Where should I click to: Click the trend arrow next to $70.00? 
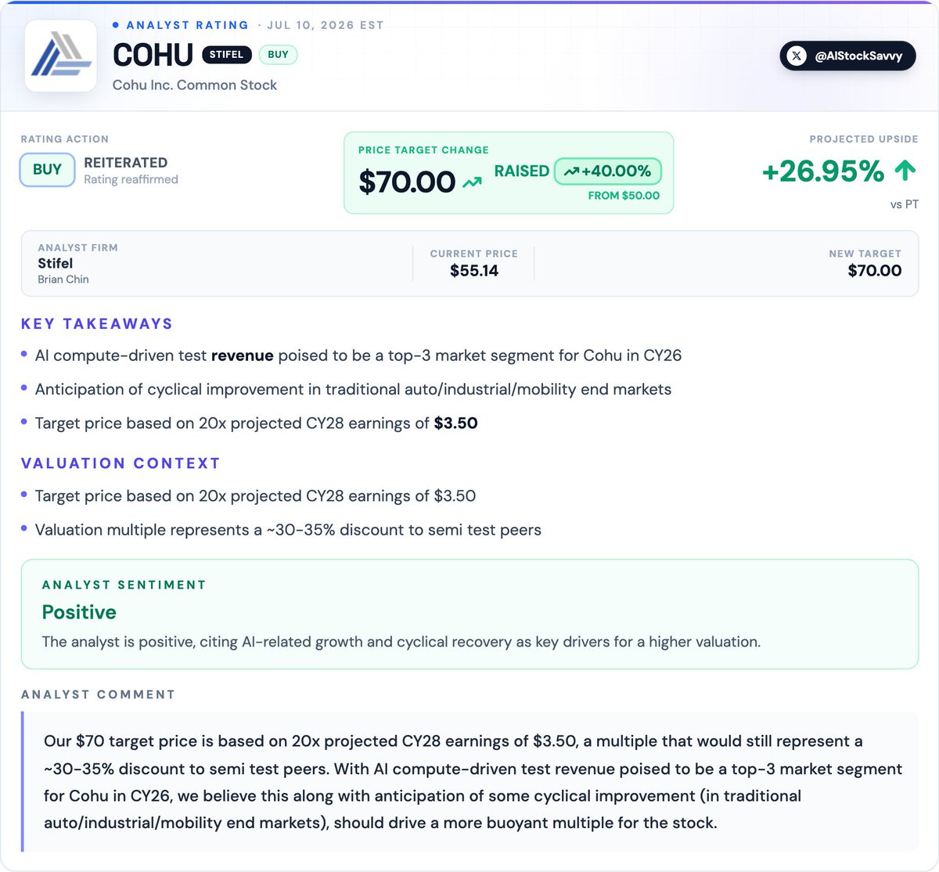472,182
